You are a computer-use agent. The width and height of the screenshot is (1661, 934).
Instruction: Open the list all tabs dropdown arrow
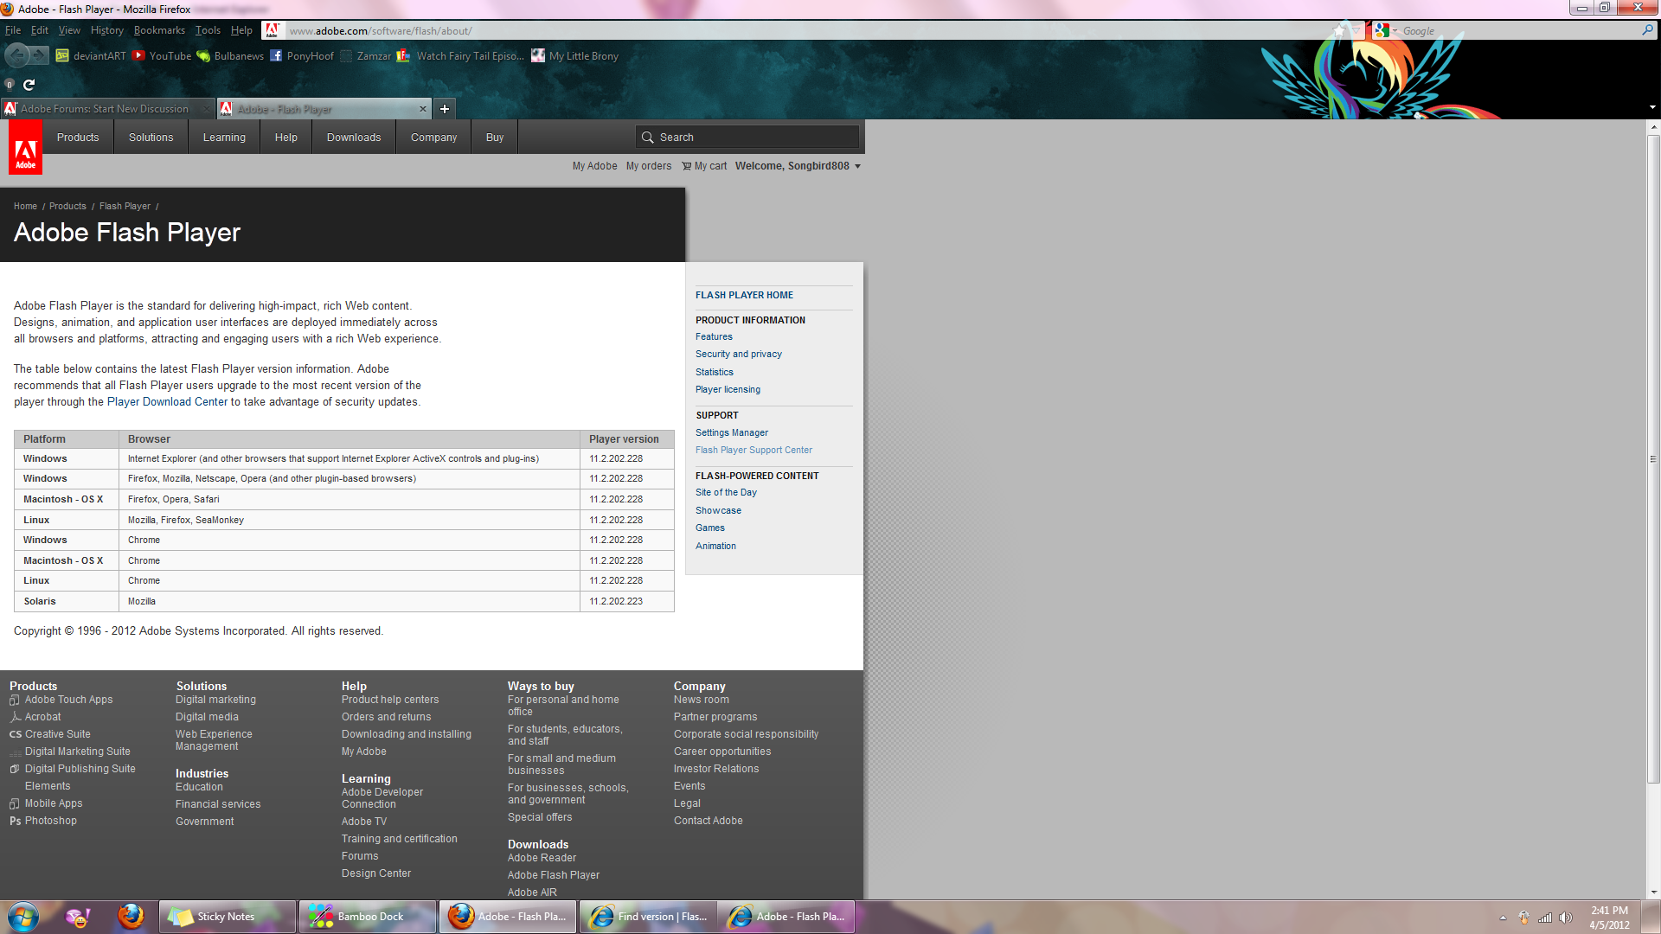click(x=1652, y=108)
